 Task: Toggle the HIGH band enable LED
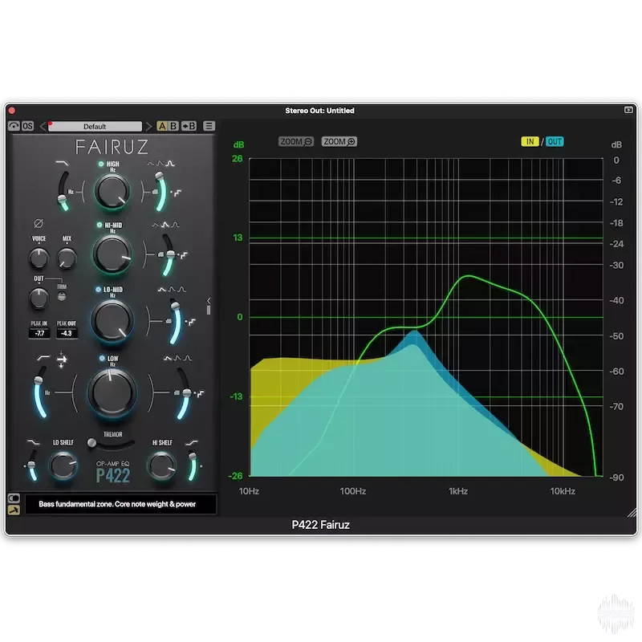[101, 164]
